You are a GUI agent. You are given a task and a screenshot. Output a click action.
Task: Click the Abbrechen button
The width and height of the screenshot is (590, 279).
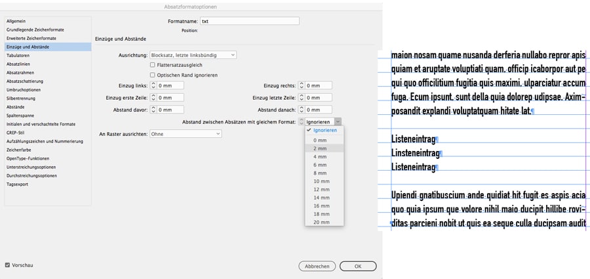[x=317, y=267]
